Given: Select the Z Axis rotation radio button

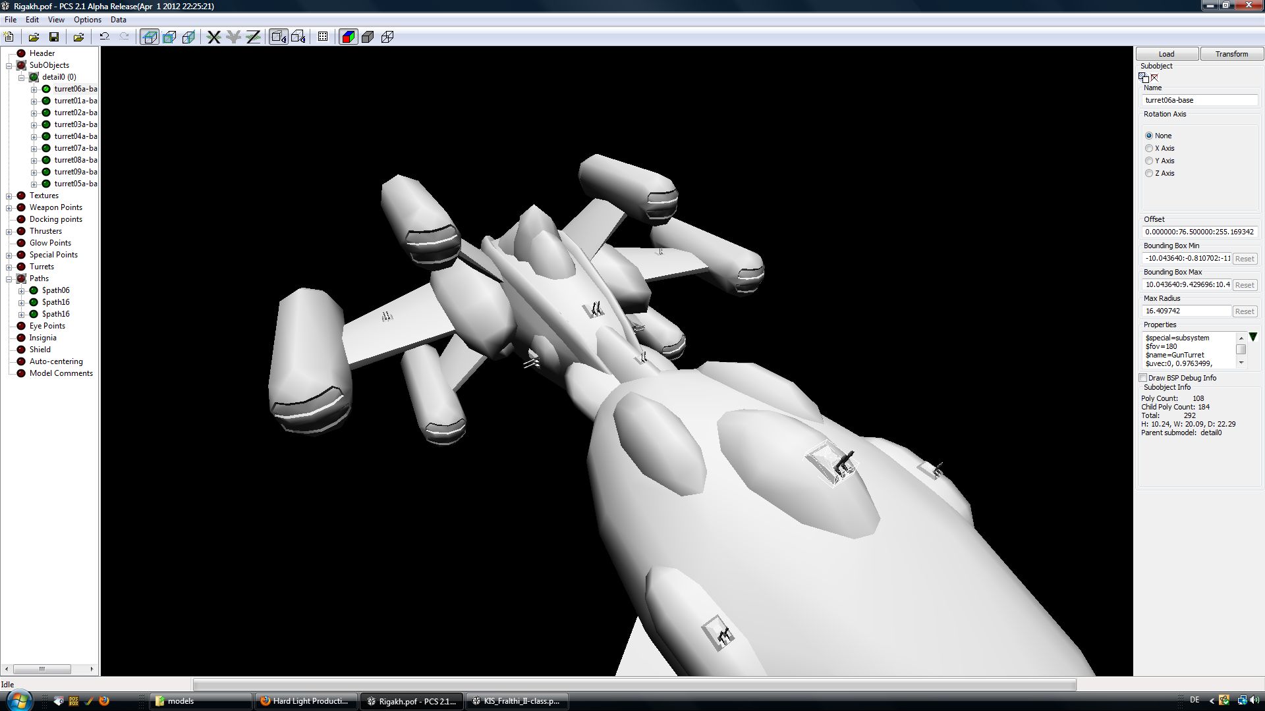Looking at the screenshot, I should [x=1149, y=173].
